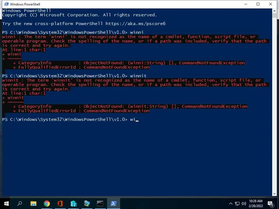The height and width of the screenshot is (209, 279).
Task: Switch to the Command Prompt taskbar icon
Action: [100, 204]
